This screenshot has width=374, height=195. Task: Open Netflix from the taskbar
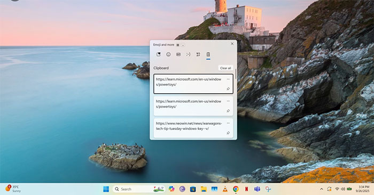[x=246, y=189]
